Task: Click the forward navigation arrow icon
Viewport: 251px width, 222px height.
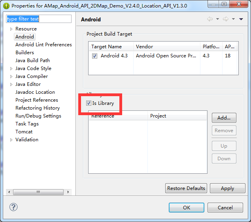Action: coord(226,19)
